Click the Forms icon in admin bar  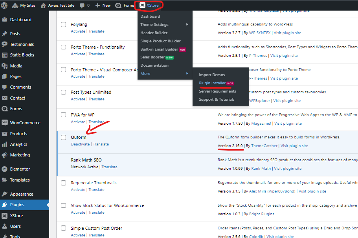coord(118,5)
